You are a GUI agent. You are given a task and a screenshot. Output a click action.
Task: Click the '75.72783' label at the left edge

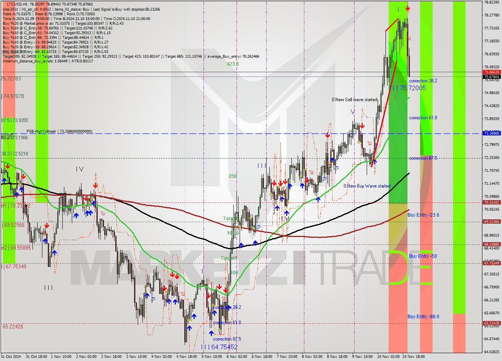(11, 79)
